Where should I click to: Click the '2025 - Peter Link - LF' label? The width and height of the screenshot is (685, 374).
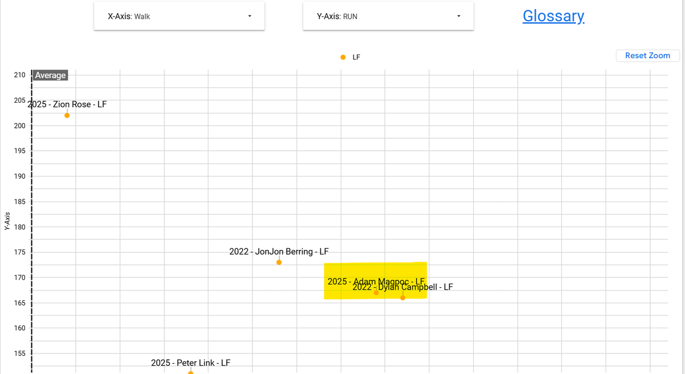[x=191, y=363]
